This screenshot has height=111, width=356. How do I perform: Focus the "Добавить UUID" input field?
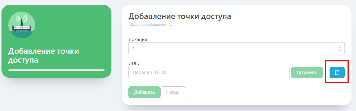pos(209,72)
